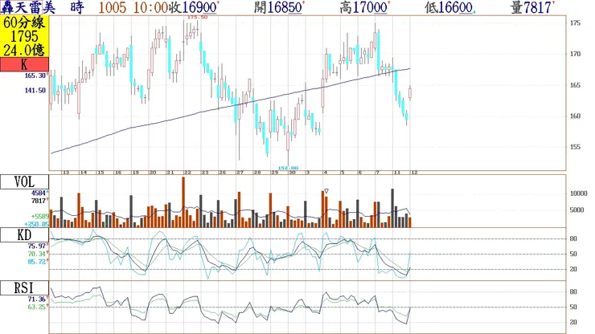
Task: Click the closing price 收16900
Action: click(193, 7)
